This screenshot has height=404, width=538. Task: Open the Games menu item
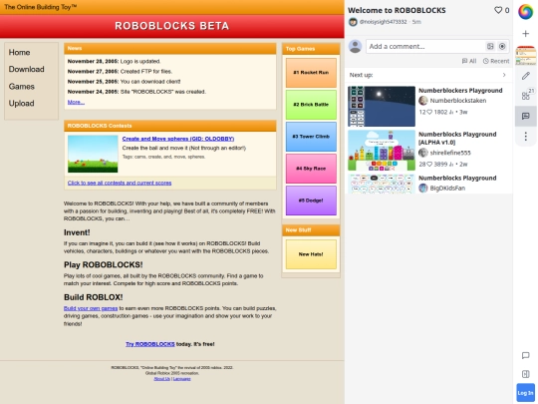click(21, 86)
